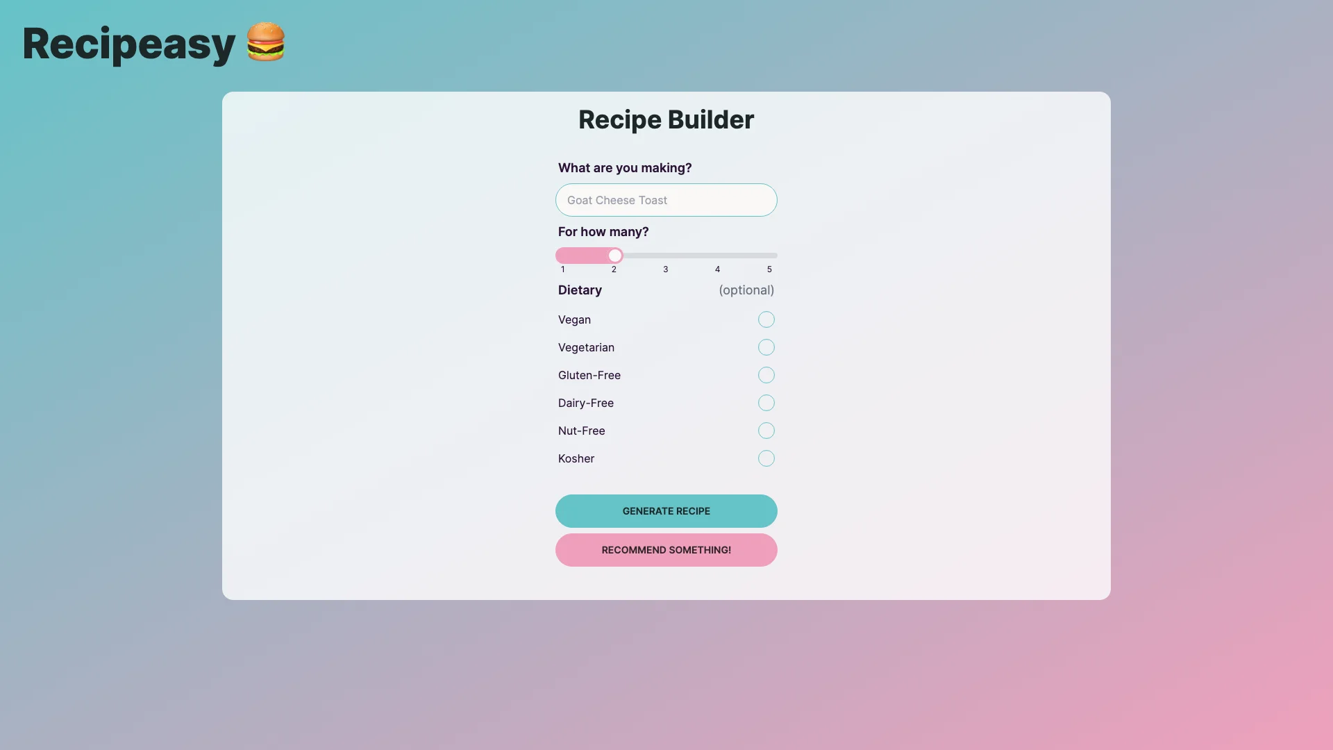This screenshot has width=1333, height=750.
Task: Enable the Gluten-Free dietary filter
Action: click(766, 374)
